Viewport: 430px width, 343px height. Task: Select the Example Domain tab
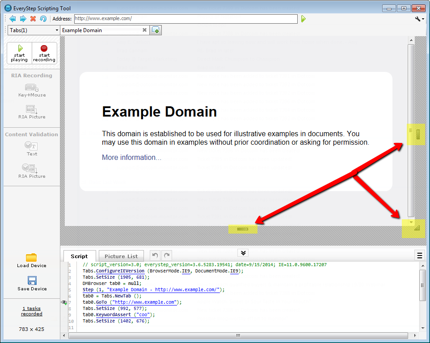click(x=101, y=30)
